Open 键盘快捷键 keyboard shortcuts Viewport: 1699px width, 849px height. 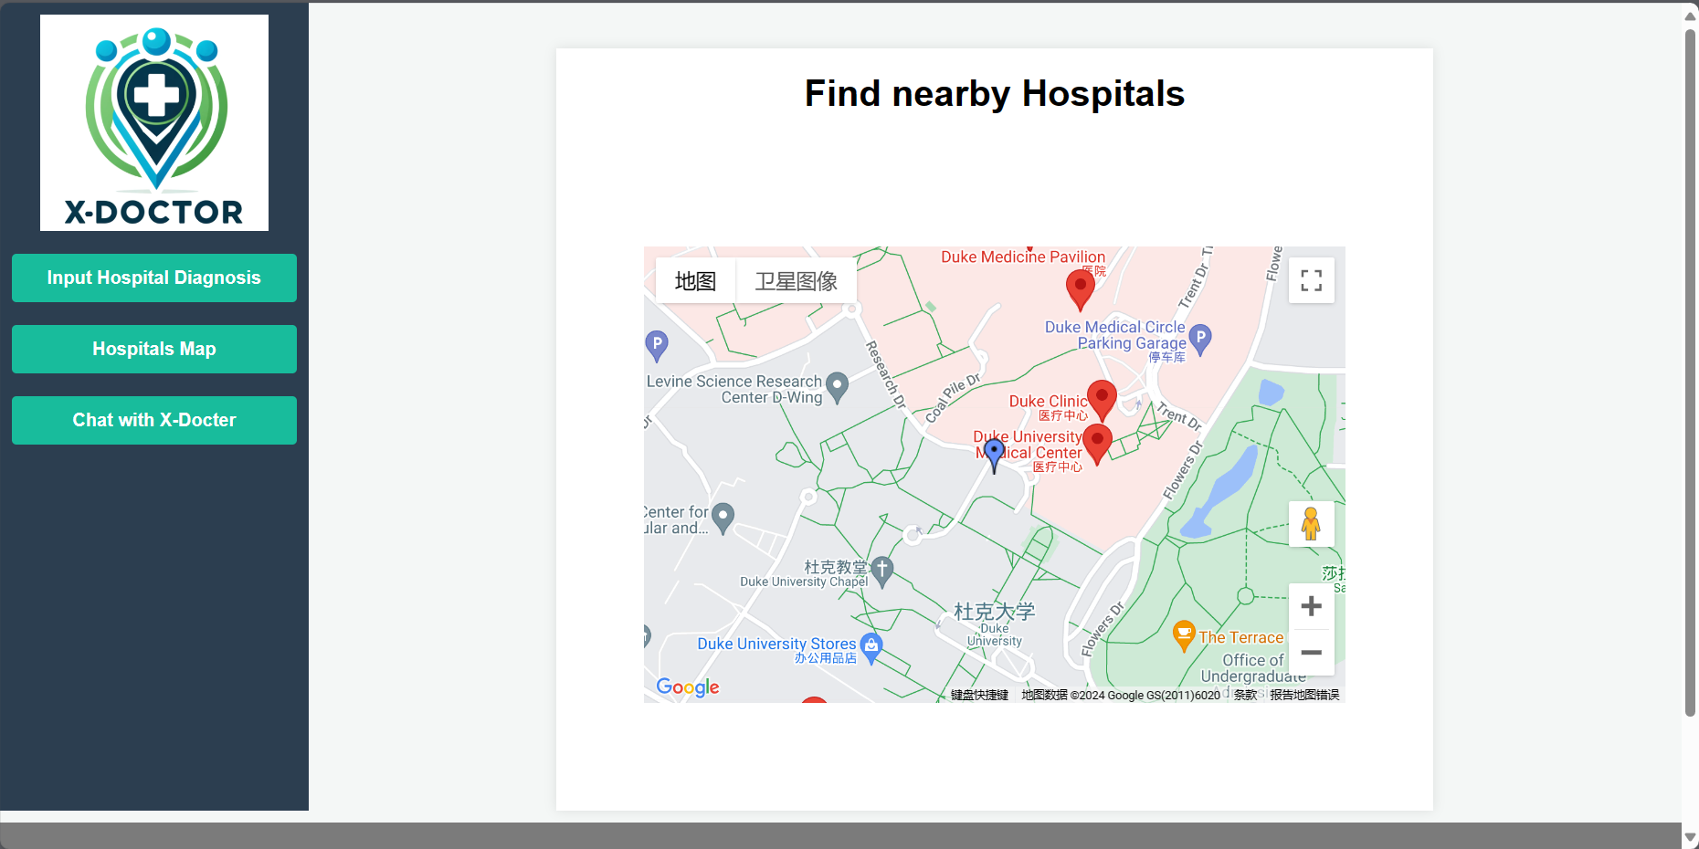pos(979,696)
